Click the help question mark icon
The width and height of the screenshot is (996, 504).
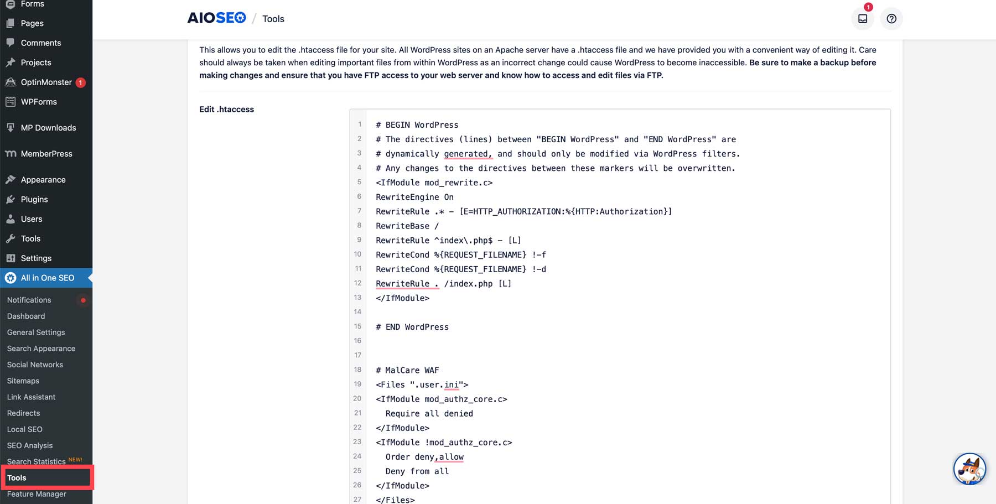891,19
